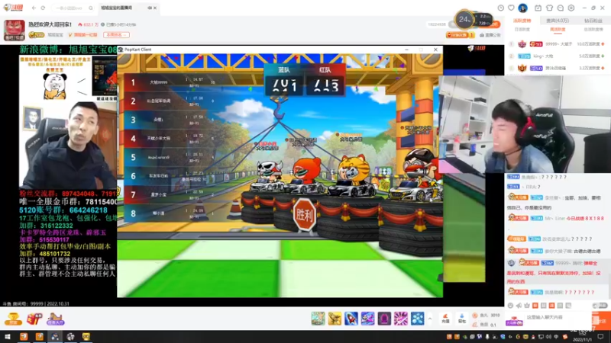Send the first map-style gift
The height and width of the screenshot is (343, 611).
(x=318, y=319)
